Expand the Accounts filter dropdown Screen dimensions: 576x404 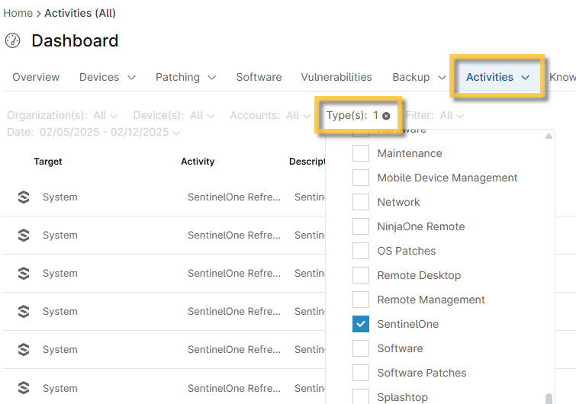coord(265,116)
